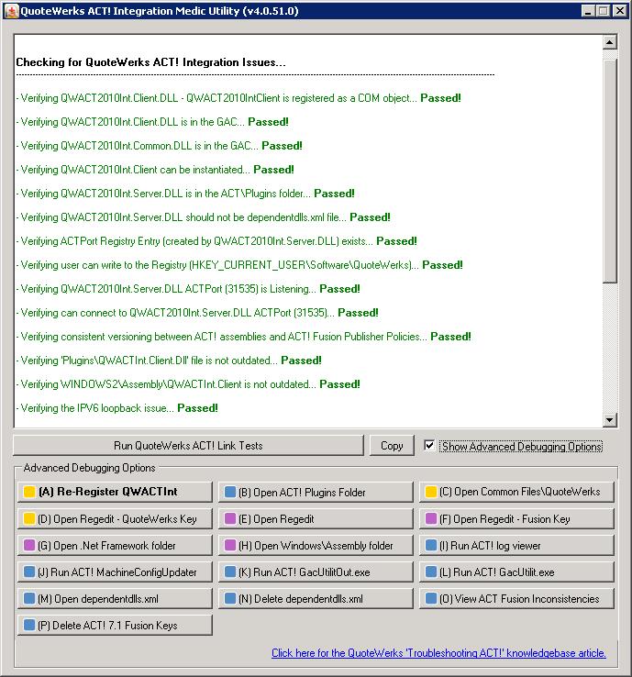632x677 pixels.
Task: Click the blue icon on Run ACT! GacUtilitOut.exe
Action: pos(230,572)
